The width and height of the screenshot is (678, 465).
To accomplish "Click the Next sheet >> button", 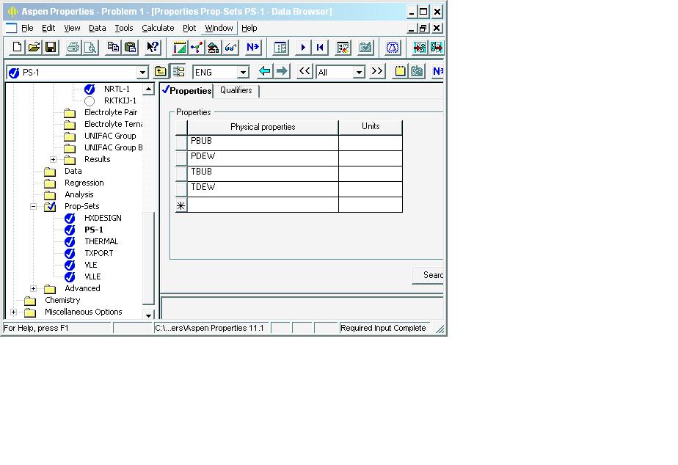I will 376,71.
